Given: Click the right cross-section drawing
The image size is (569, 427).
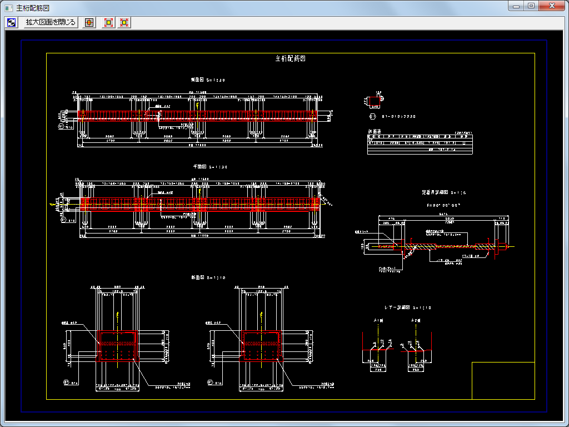Looking at the screenshot, I should click(x=261, y=346).
